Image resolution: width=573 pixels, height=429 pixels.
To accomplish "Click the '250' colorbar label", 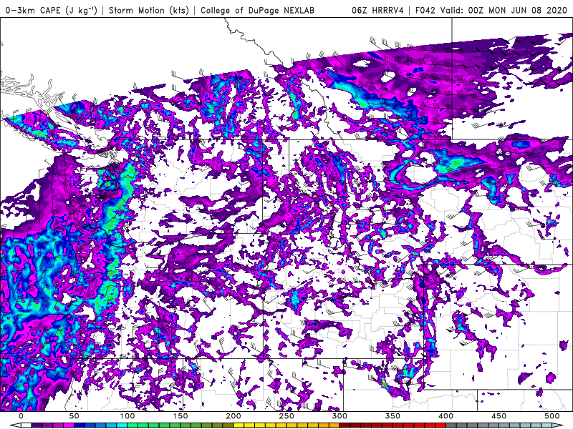I will coord(286,416).
